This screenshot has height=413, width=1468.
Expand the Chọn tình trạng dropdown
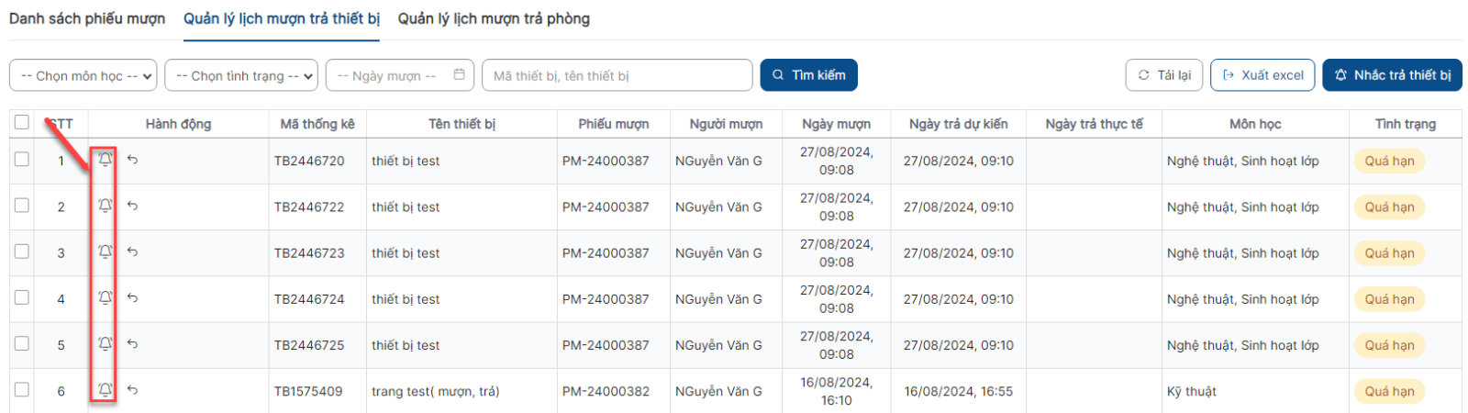click(x=241, y=75)
